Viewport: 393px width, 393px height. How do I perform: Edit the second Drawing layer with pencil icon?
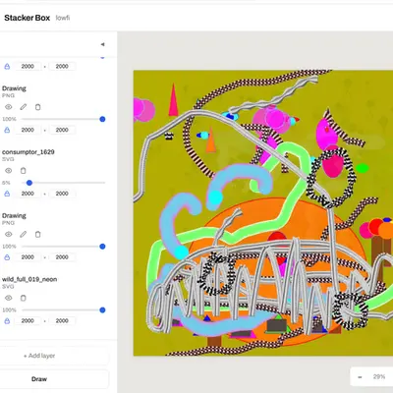23,234
